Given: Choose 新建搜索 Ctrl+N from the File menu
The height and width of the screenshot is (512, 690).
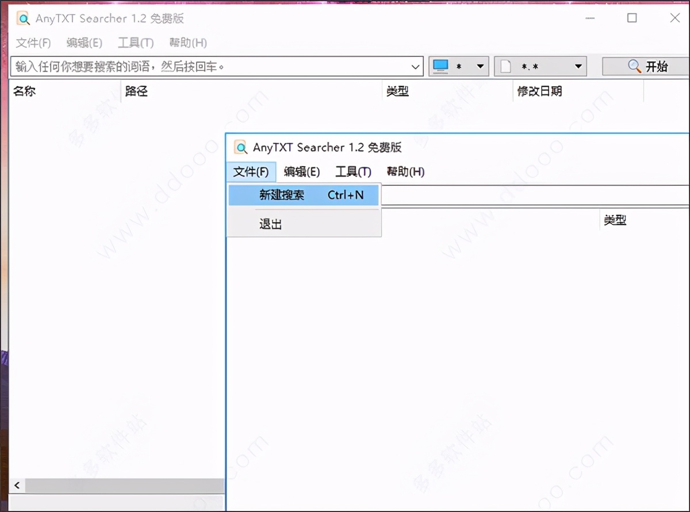Looking at the screenshot, I should (304, 195).
